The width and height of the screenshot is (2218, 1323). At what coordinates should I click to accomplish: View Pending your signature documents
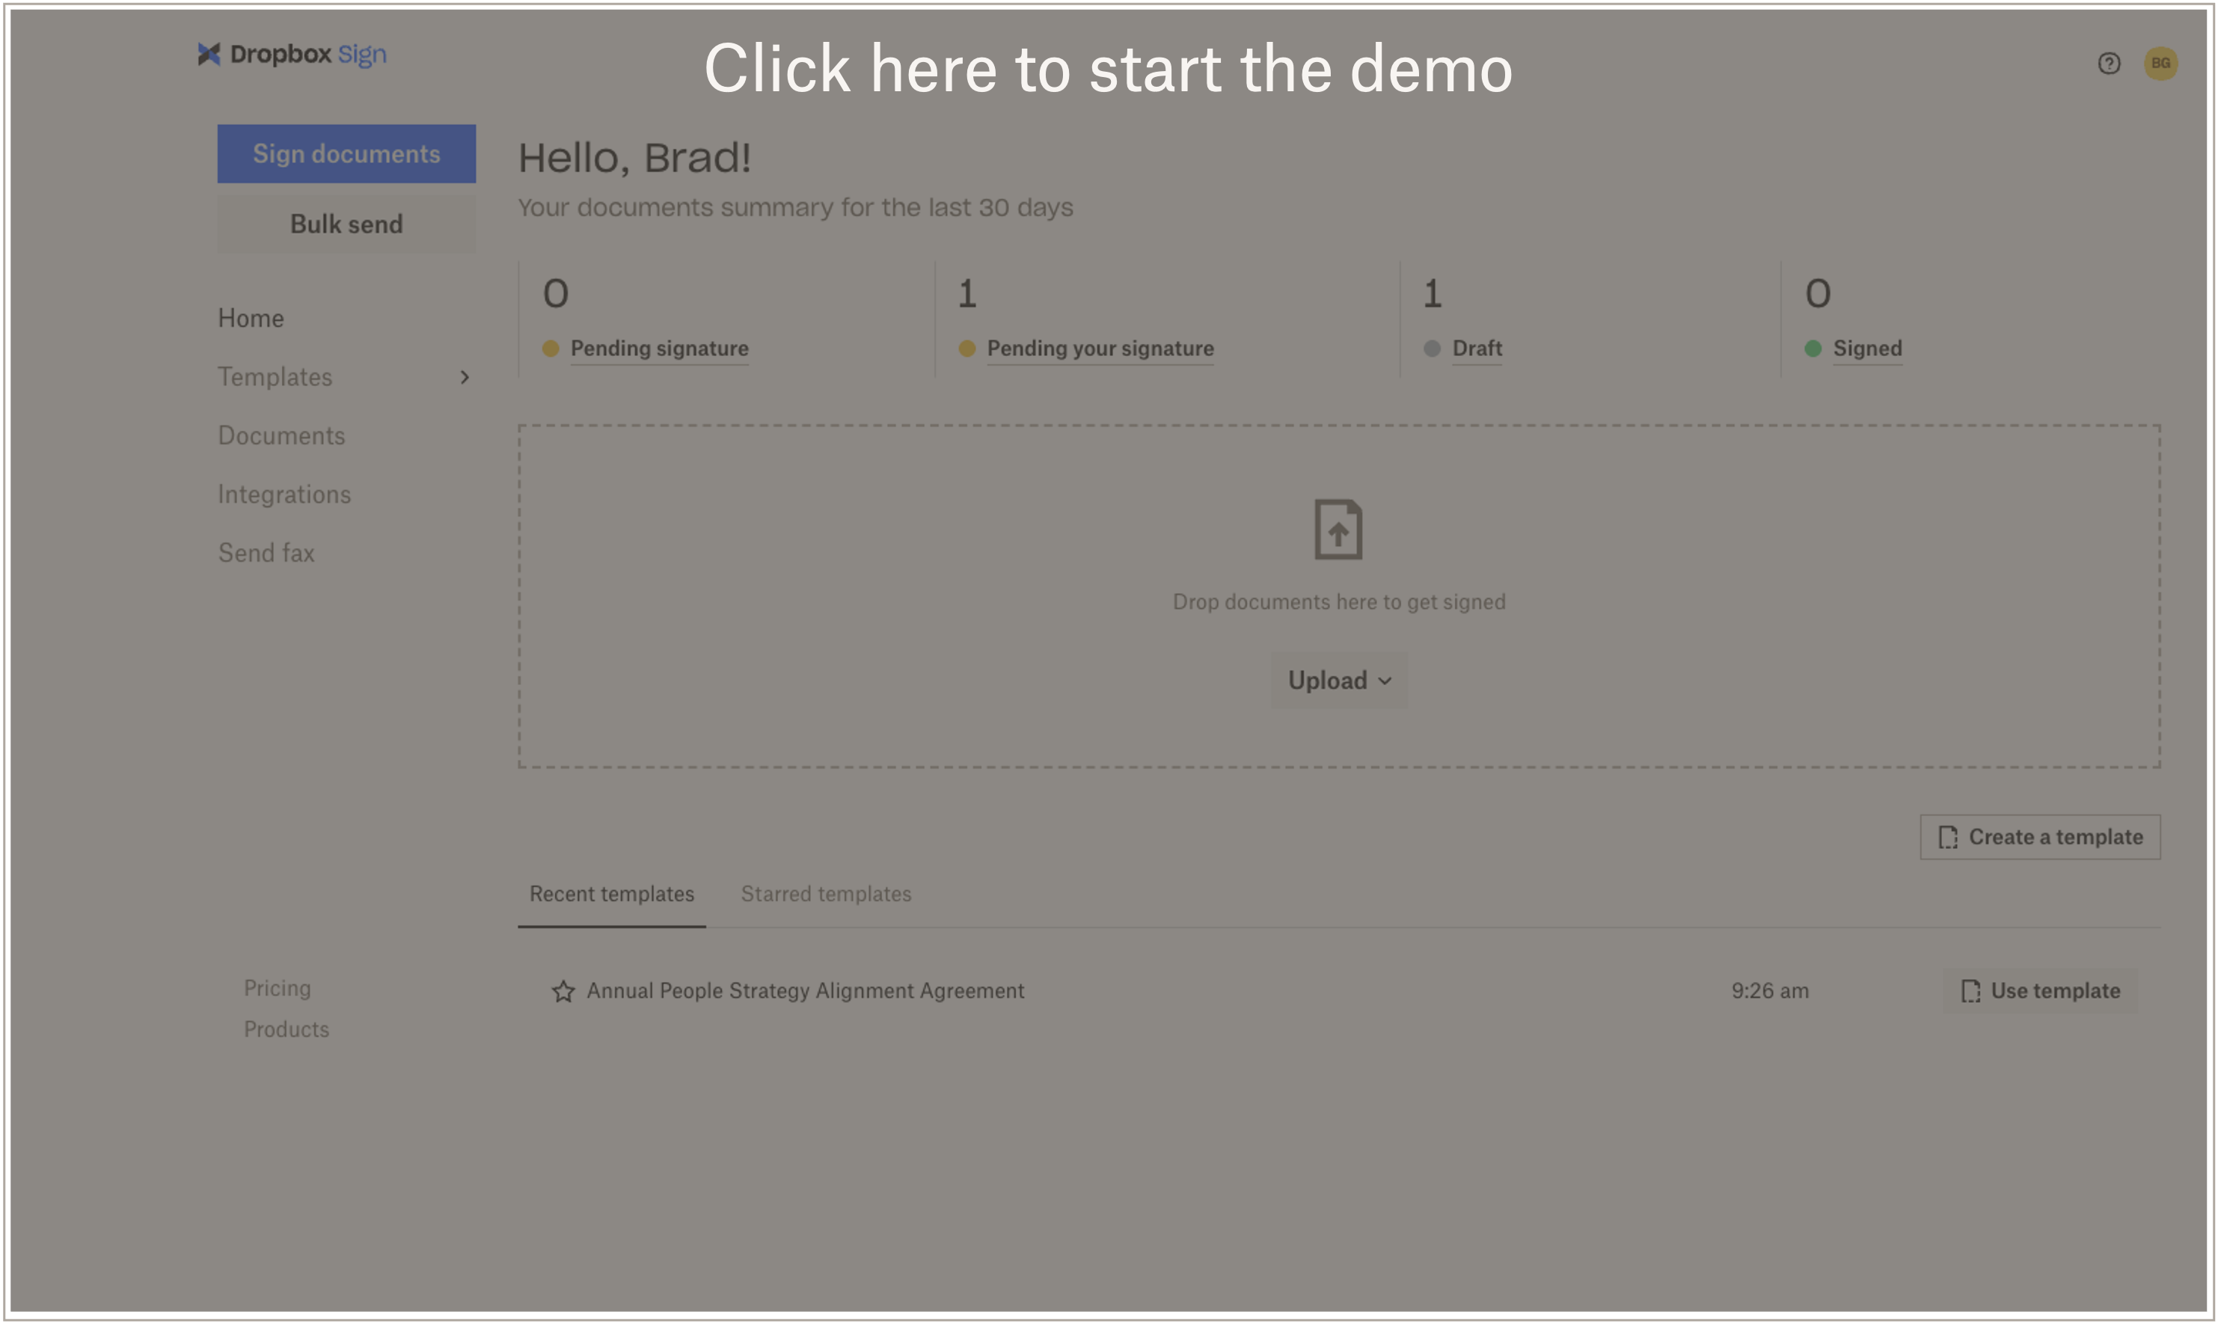1100,349
